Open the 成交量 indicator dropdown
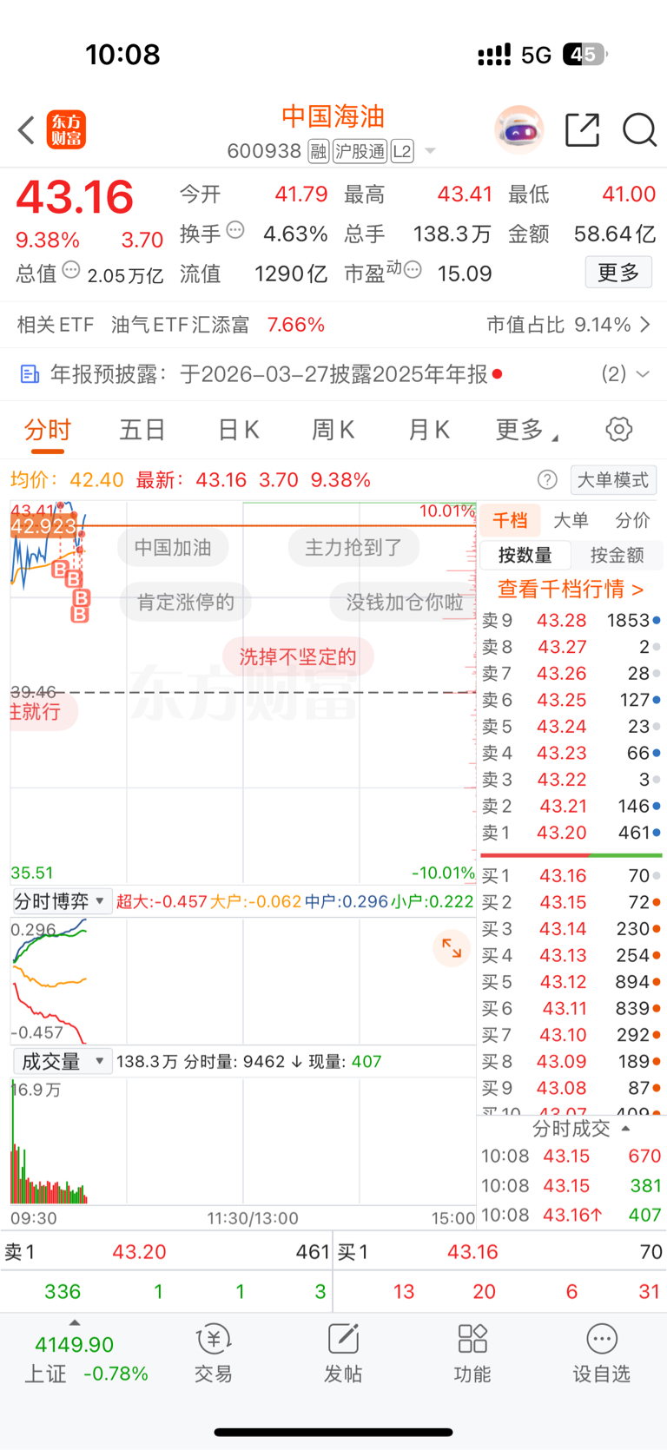The width and height of the screenshot is (667, 1450). 62,1062
